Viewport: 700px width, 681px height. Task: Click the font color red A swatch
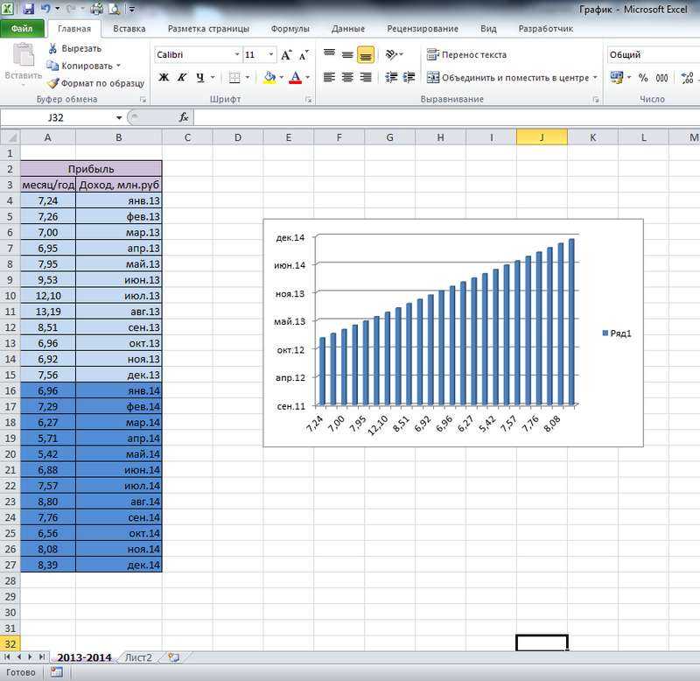coord(295,77)
